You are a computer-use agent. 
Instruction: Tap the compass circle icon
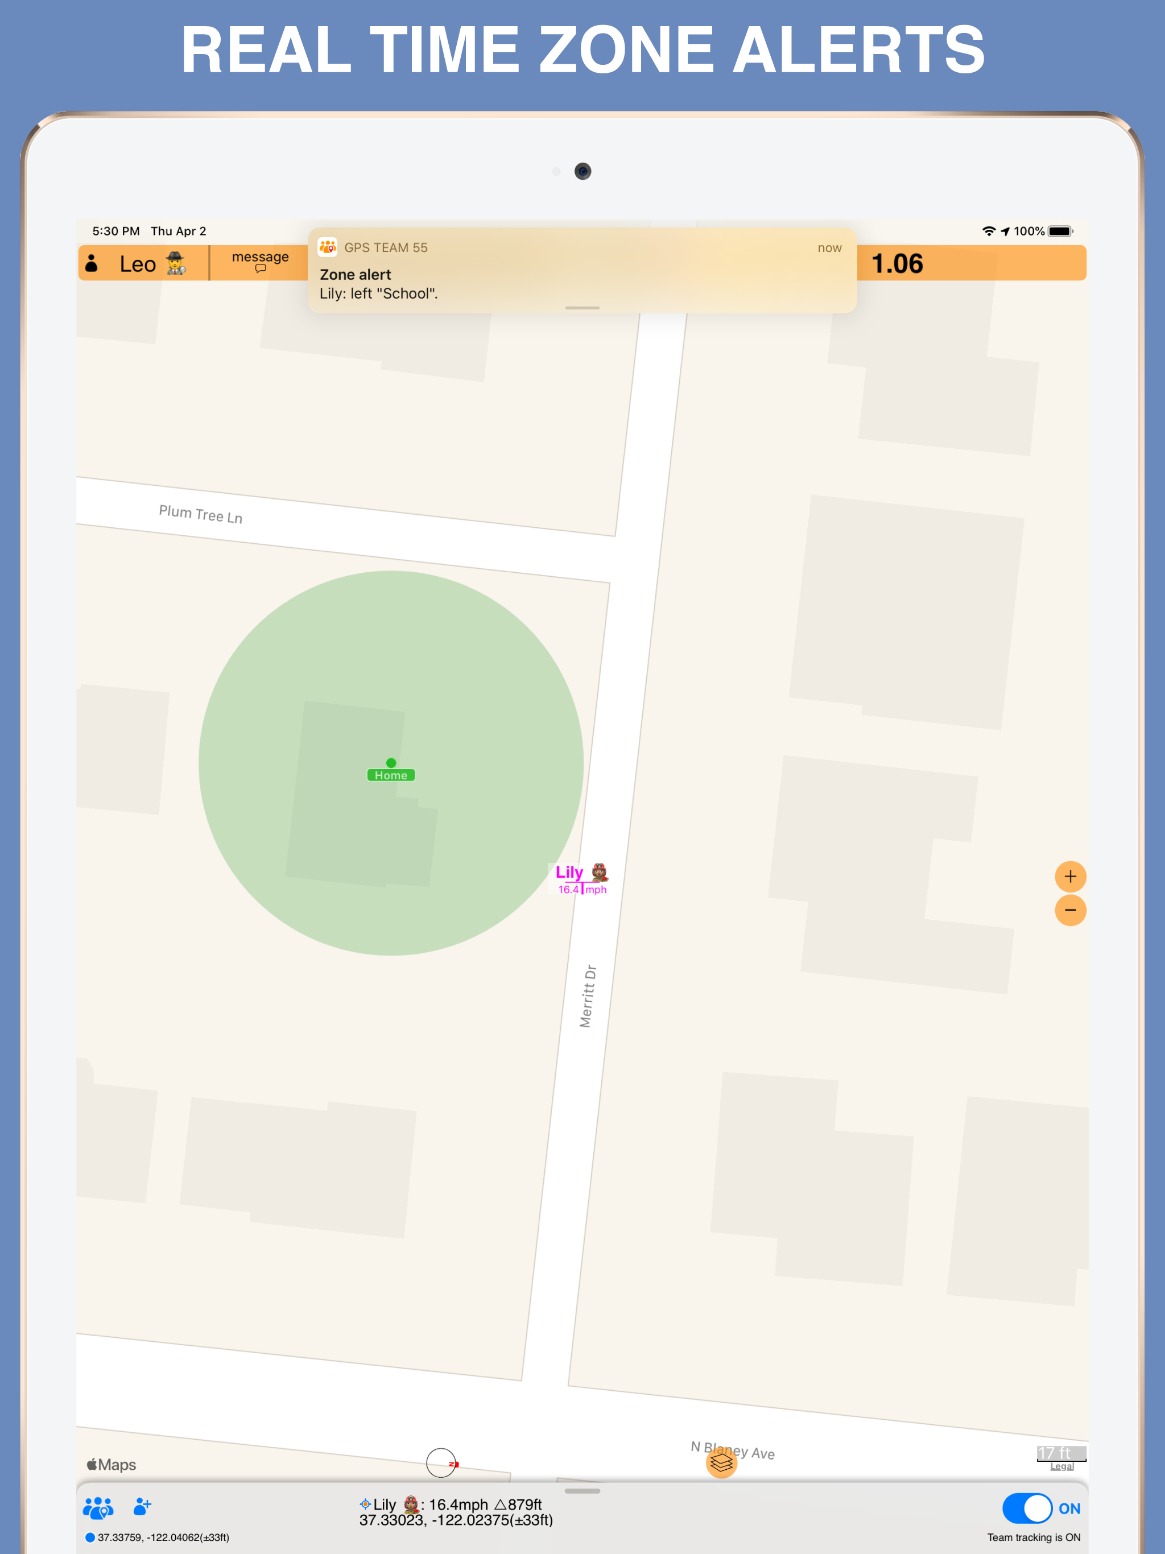pos(441,1462)
